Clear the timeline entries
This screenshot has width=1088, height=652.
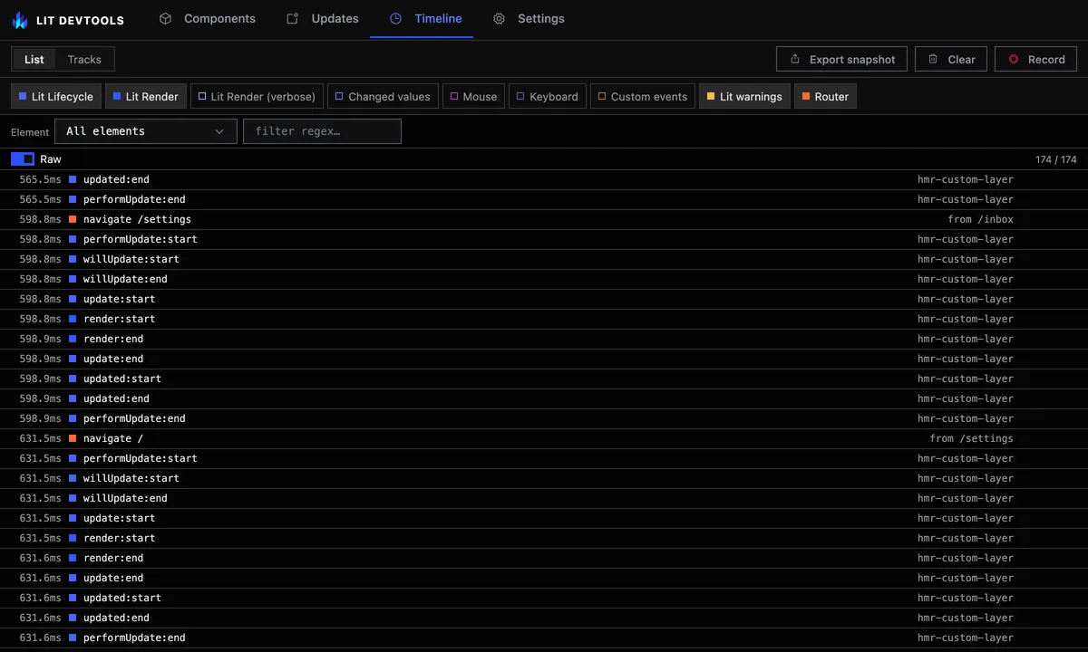951,60
